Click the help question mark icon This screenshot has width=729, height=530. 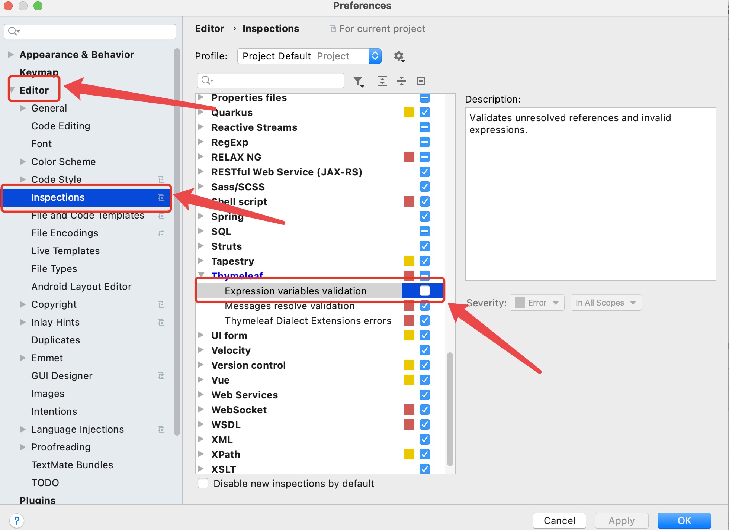[17, 520]
